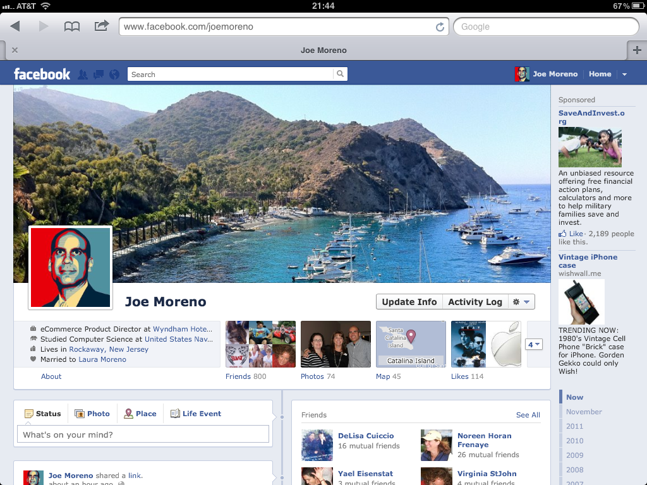Open the Catalina Island map thumbnail
The height and width of the screenshot is (485, 647).
point(411,344)
